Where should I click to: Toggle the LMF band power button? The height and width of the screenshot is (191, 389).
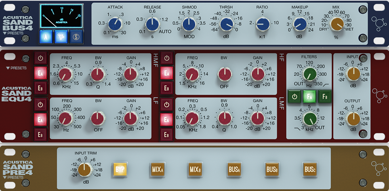[x=167, y=105]
